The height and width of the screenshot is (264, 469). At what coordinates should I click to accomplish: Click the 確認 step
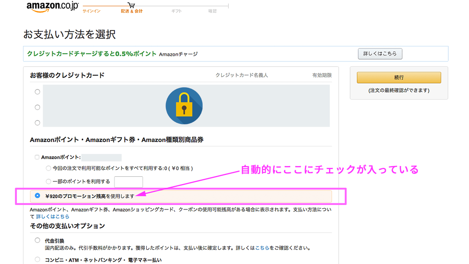click(212, 11)
